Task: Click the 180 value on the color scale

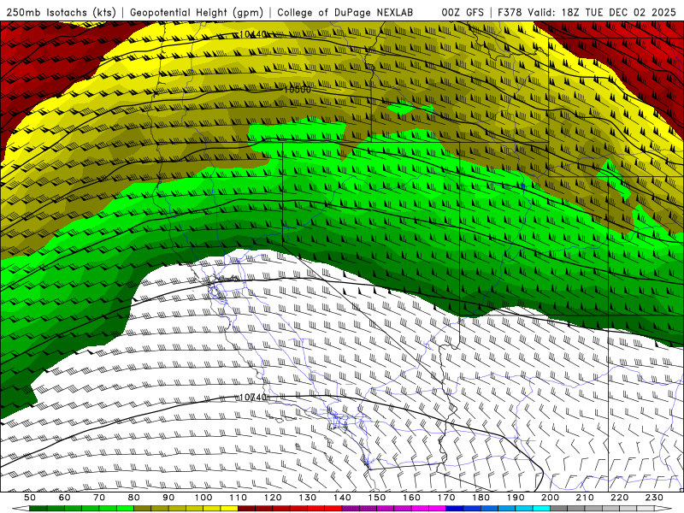Action: coord(481,498)
